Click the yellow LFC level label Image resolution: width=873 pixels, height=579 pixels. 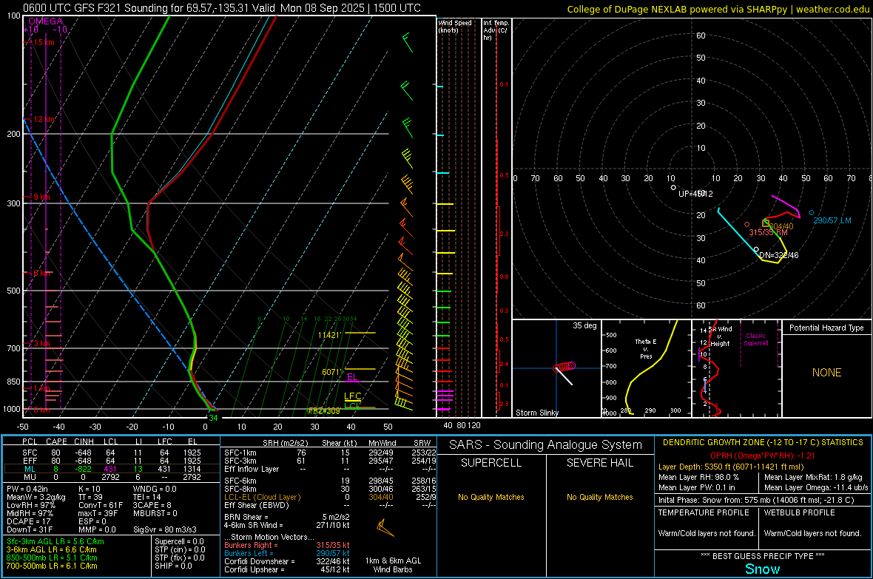coord(352,396)
